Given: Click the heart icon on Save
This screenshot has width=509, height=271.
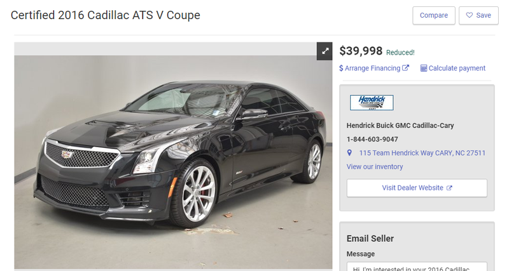Looking at the screenshot, I should (470, 15).
